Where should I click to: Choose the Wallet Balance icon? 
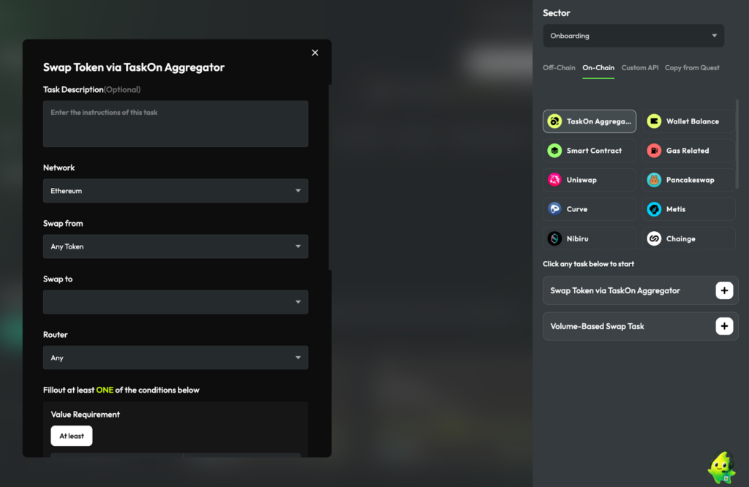pyautogui.click(x=654, y=121)
